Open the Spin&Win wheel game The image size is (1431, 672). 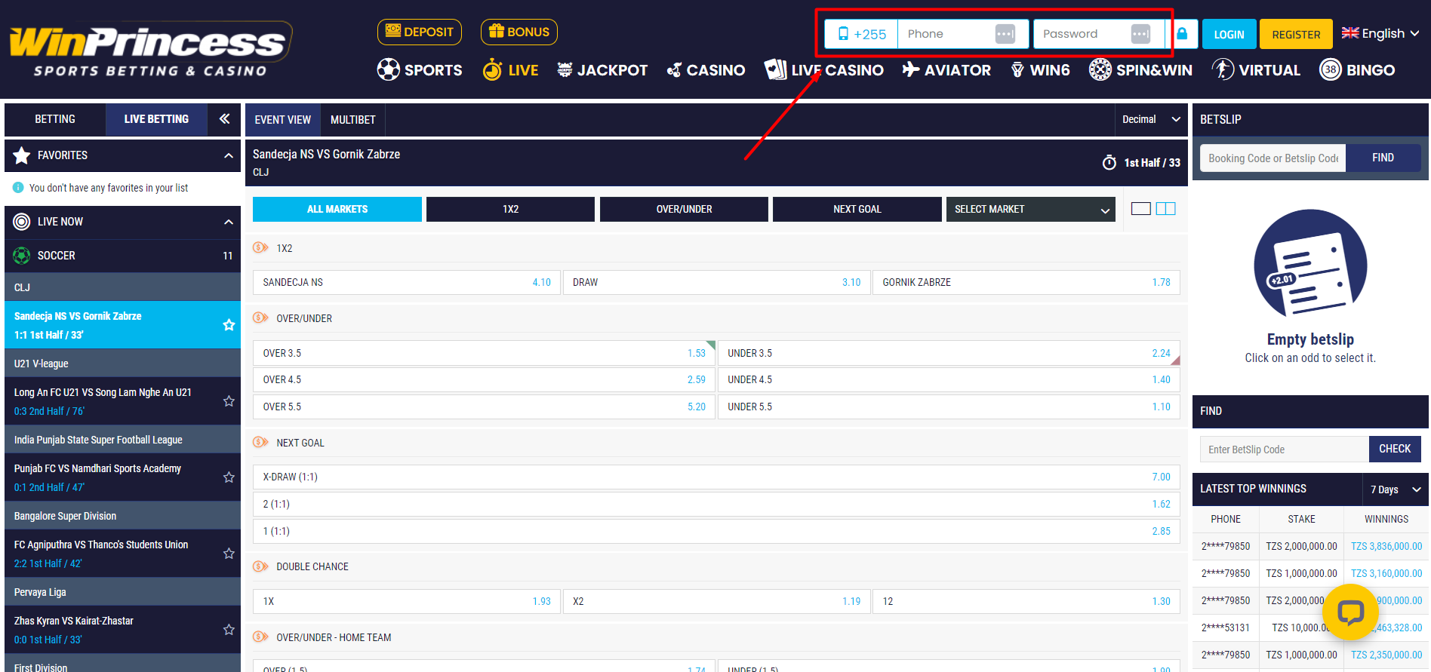1140,70
